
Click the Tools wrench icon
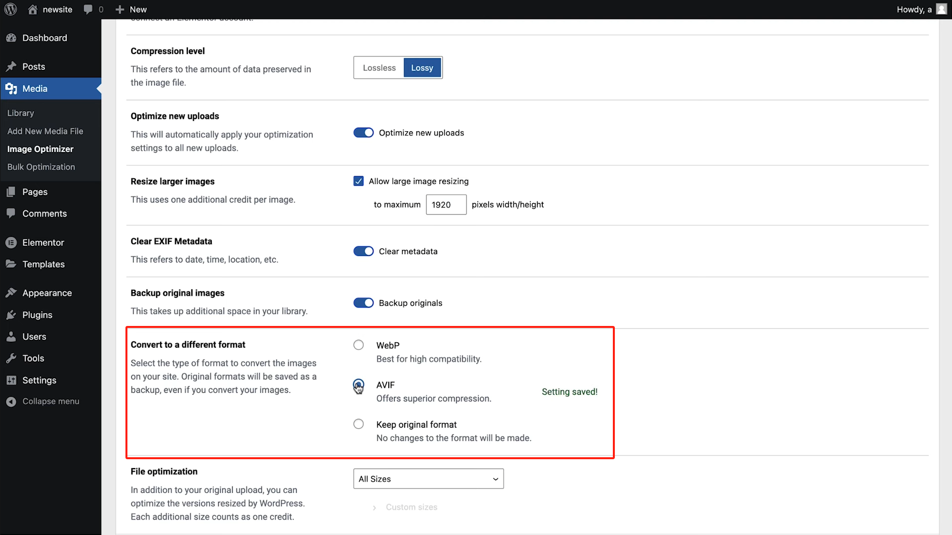(11, 358)
